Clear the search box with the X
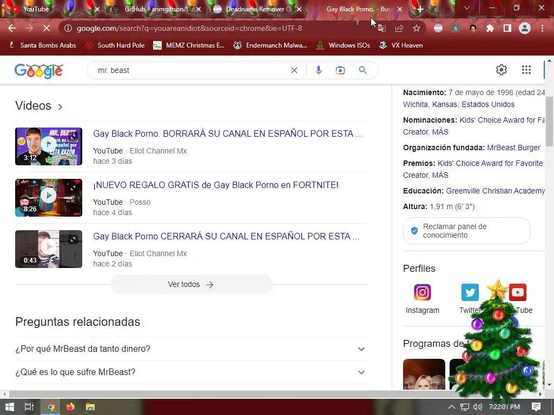Screen dimensions: 554x415 click(294, 70)
